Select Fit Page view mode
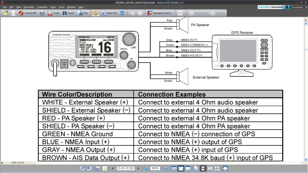 coord(188,168)
